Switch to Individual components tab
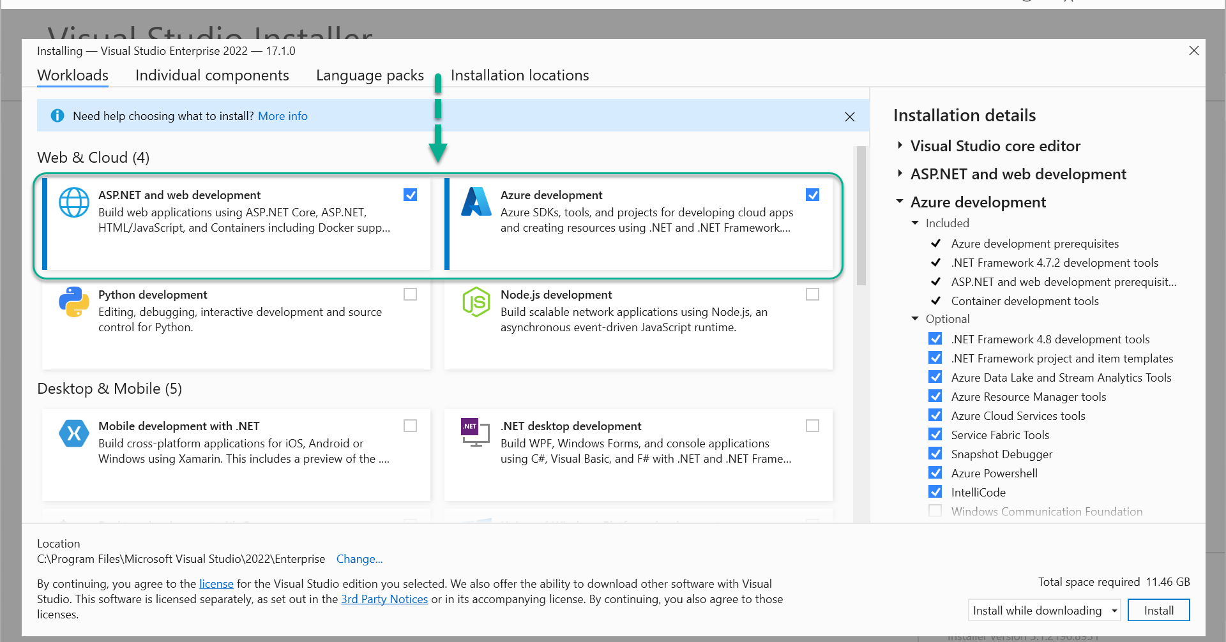The width and height of the screenshot is (1226, 642). [x=212, y=75]
